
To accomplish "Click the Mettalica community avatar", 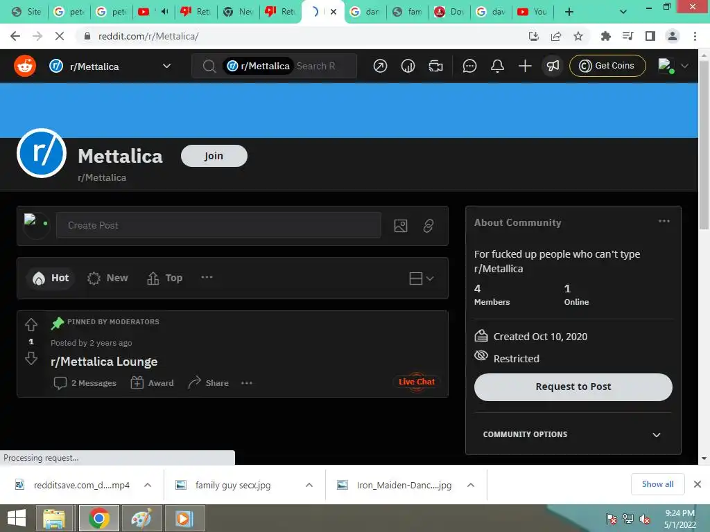I will pyautogui.click(x=42, y=153).
